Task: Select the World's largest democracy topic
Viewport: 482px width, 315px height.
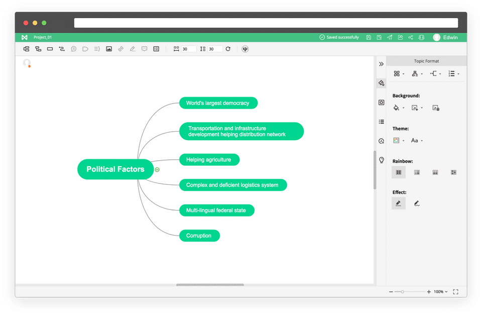Action: coord(218,103)
